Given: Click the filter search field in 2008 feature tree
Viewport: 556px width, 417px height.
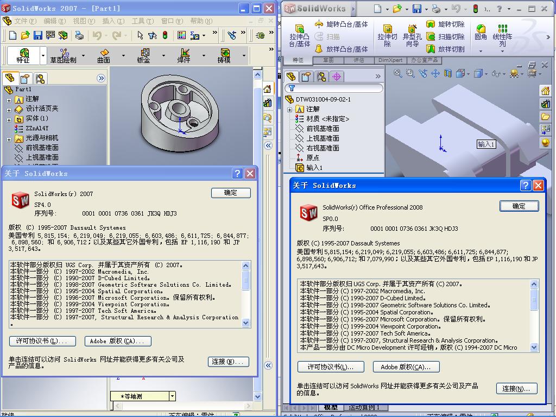Looking at the screenshot, I should point(334,88).
